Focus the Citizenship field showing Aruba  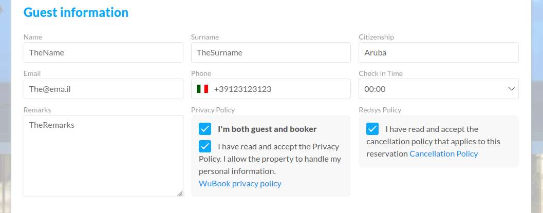438,52
